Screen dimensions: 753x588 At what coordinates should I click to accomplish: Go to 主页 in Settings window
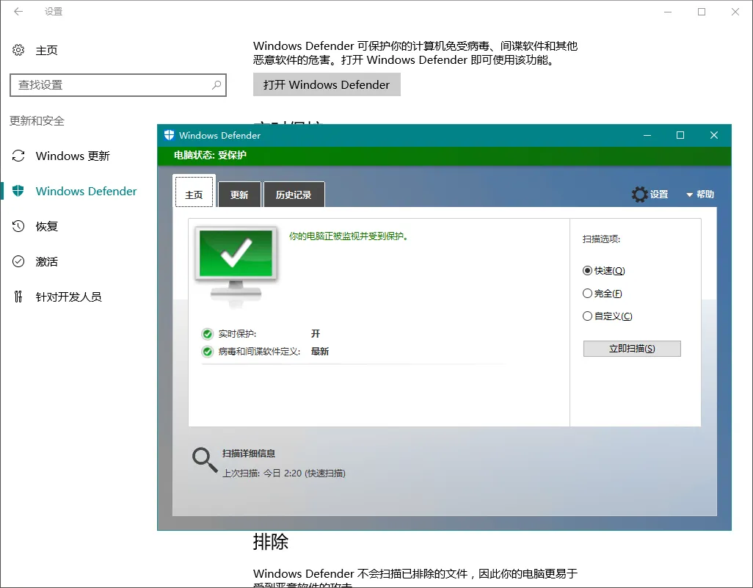point(46,50)
